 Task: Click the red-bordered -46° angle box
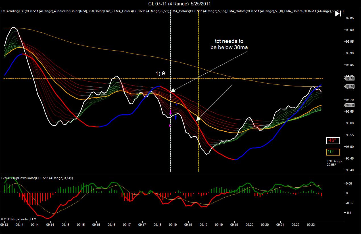[333, 141]
